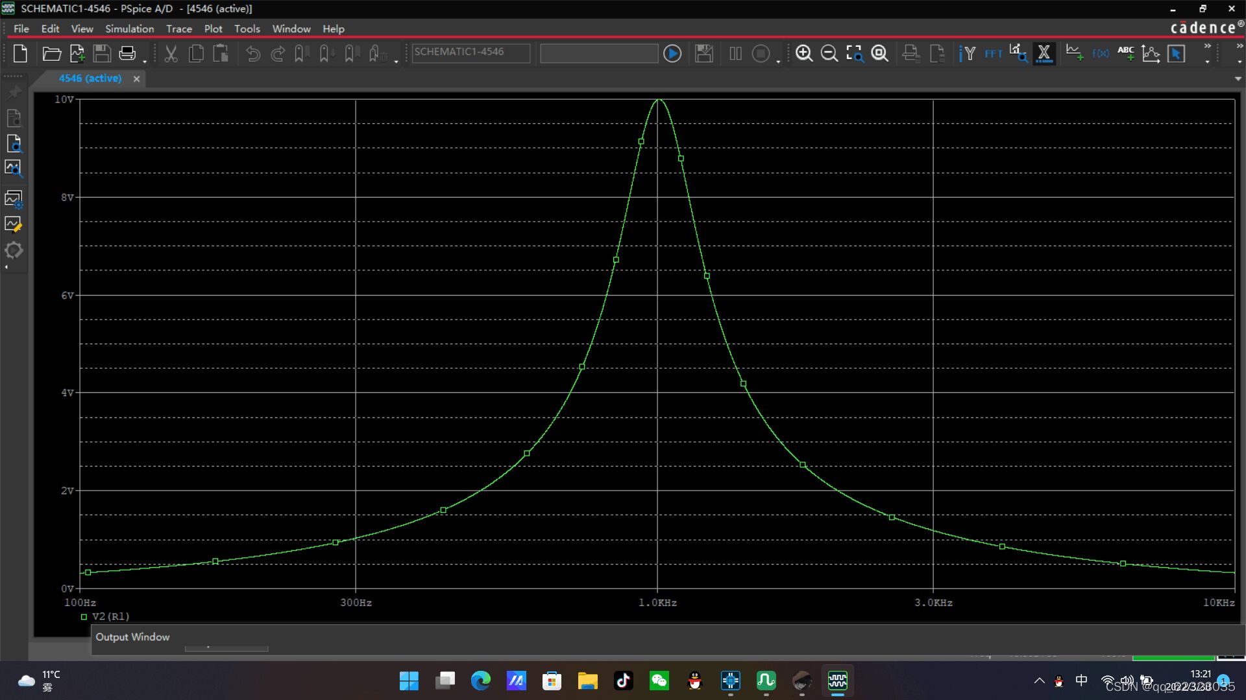Paste from the clipboard icon

(x=221, y=53)
